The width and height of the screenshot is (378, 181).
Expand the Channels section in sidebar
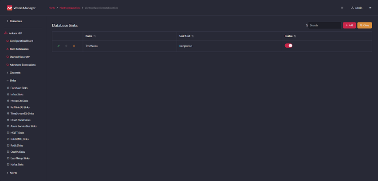[x=8, y=72]
